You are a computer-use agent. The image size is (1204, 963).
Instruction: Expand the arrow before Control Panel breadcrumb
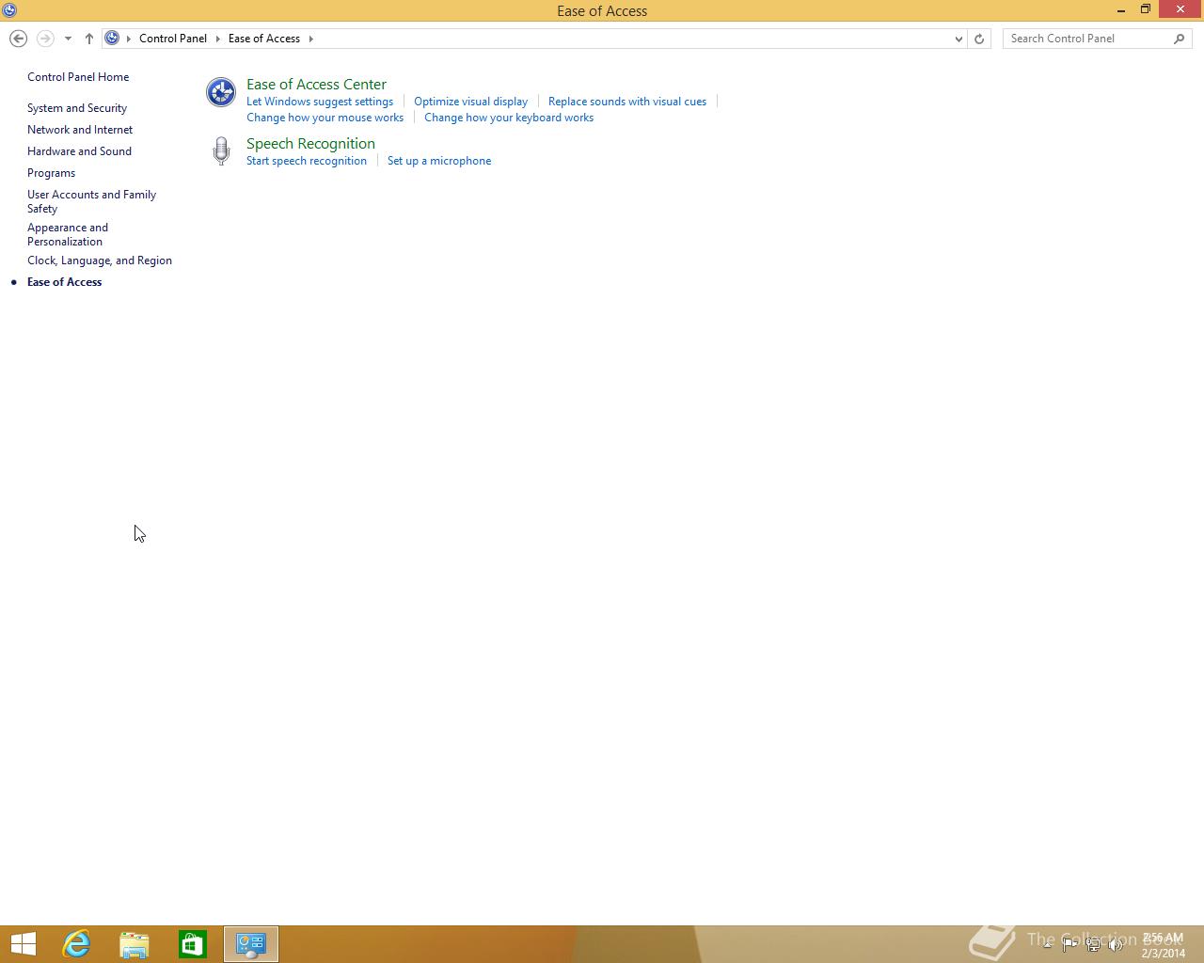129,39
